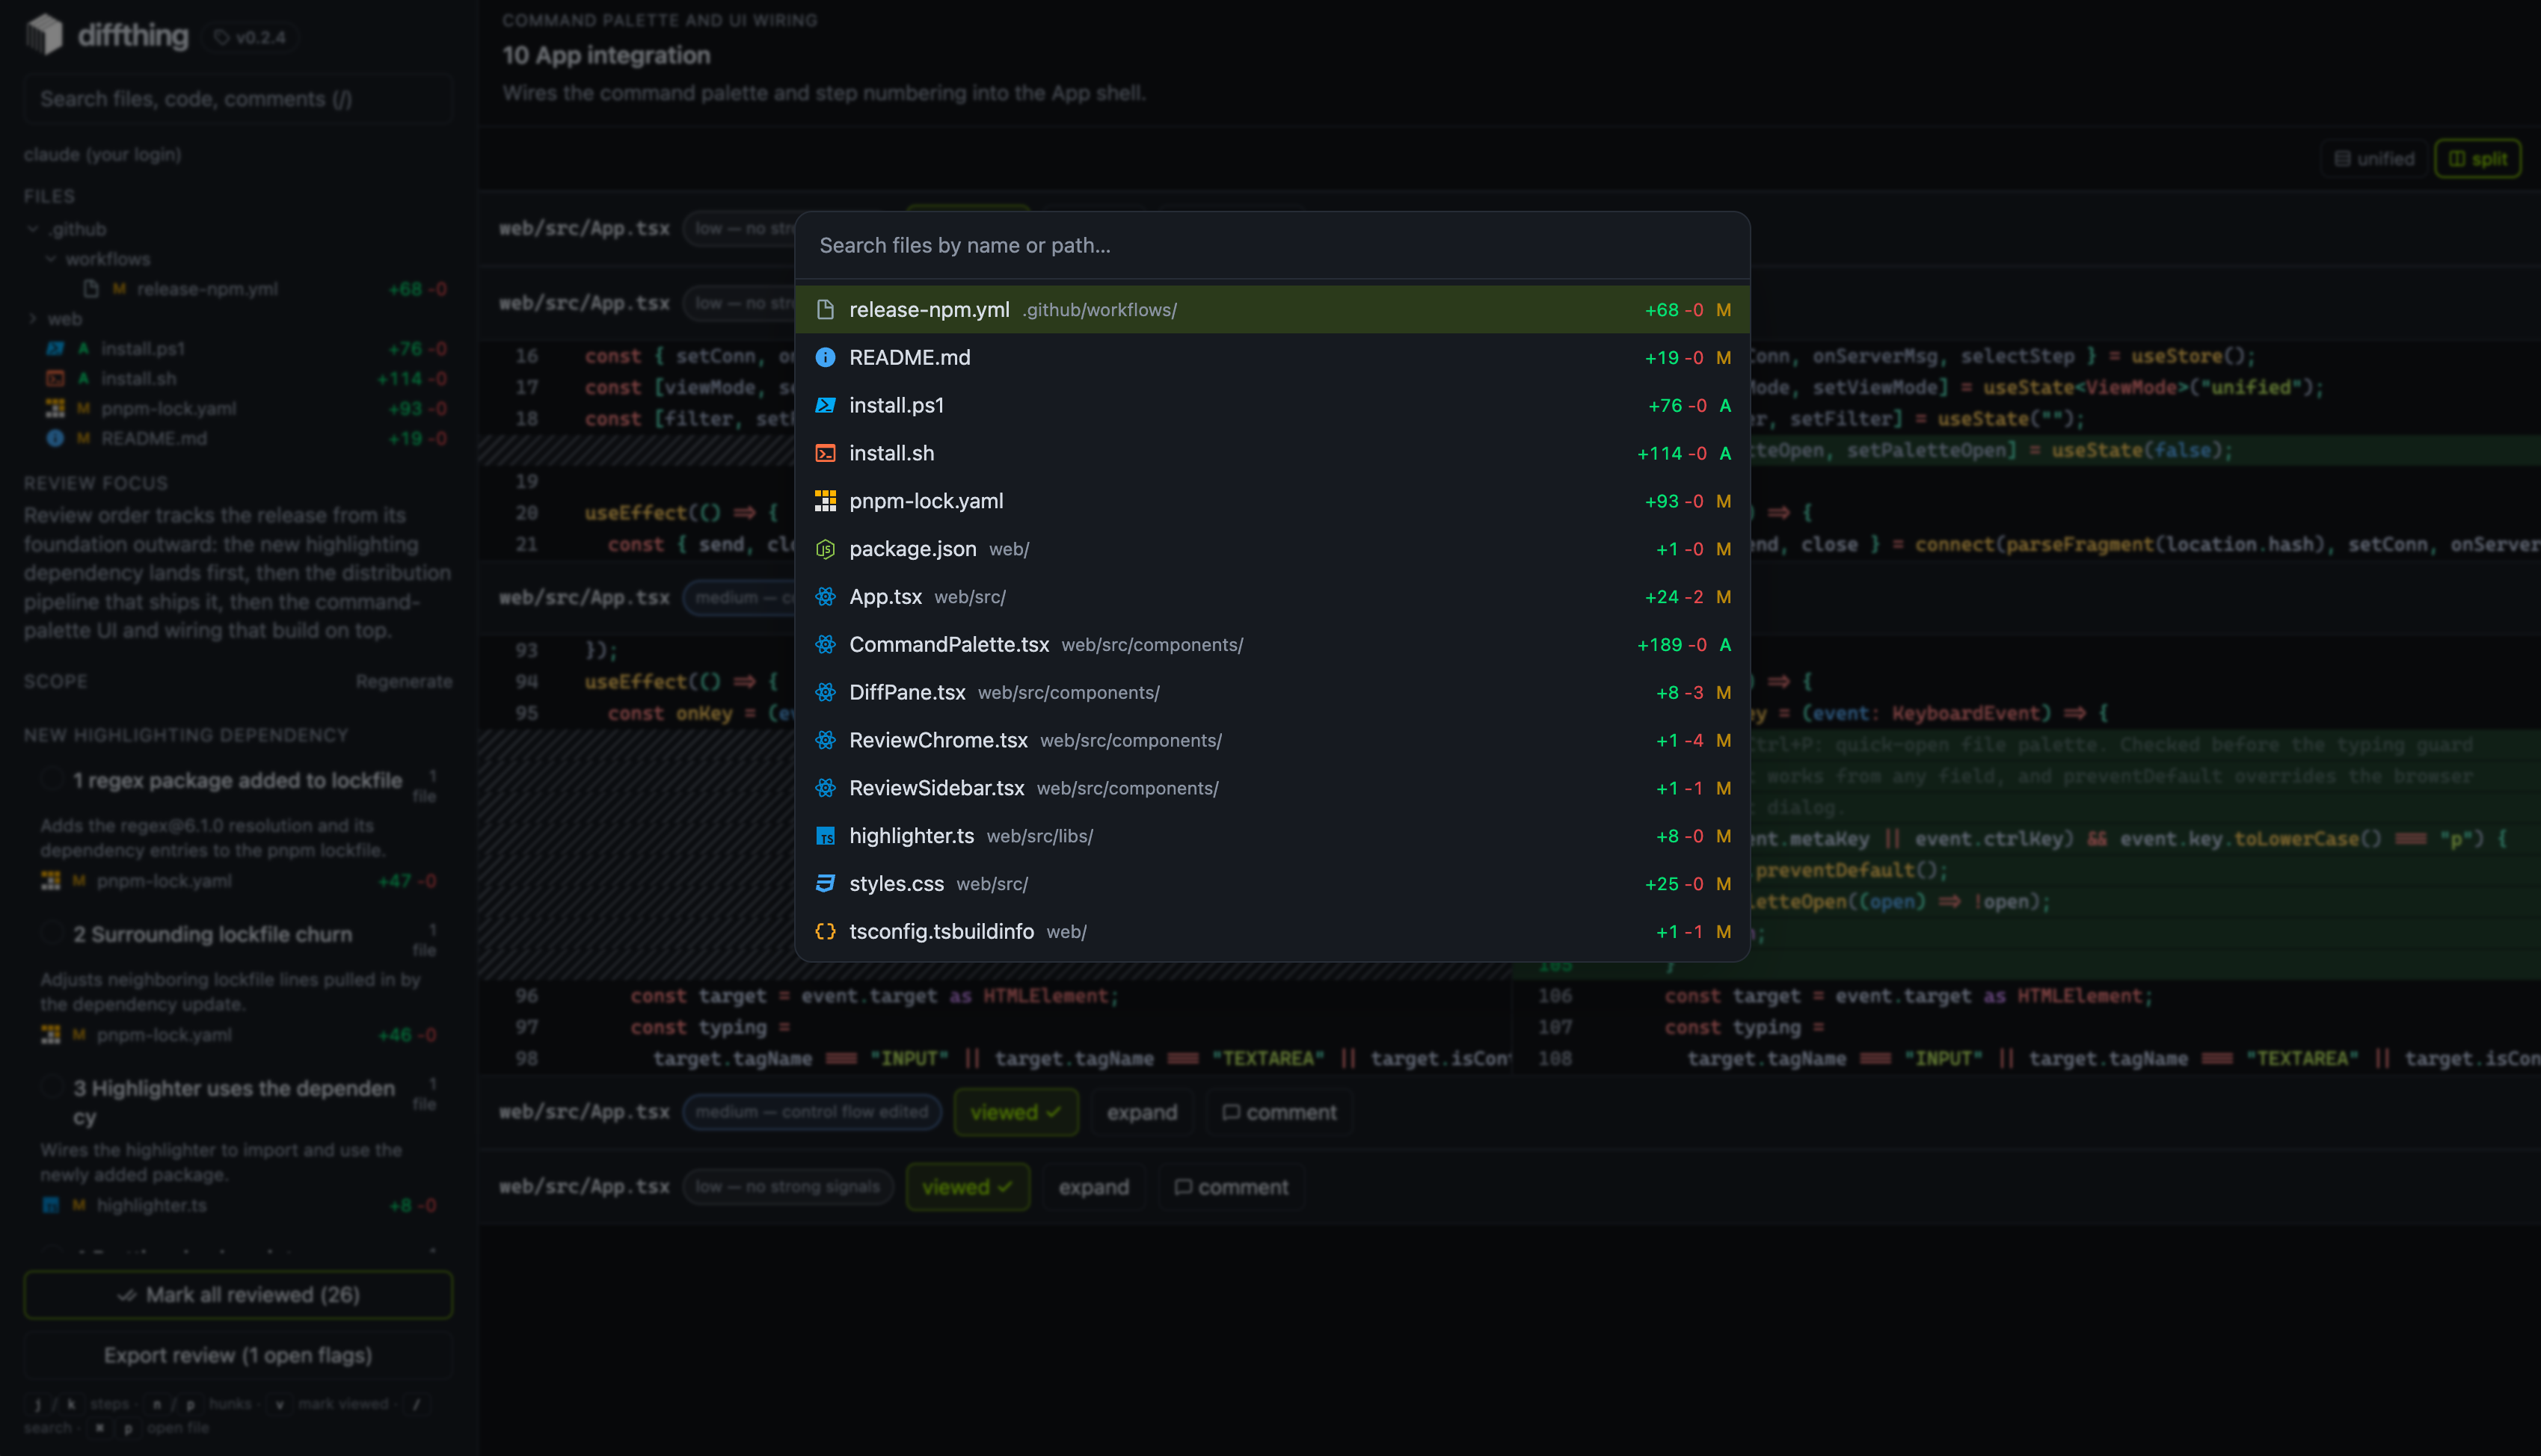Pick styles.css web/src/ entry
The image size is (2541, 1456).
[x=1271, y=884]
